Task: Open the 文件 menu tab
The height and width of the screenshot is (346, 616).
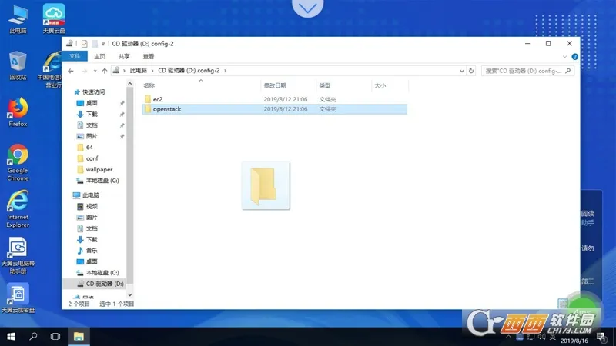Action: pos(75,56)
